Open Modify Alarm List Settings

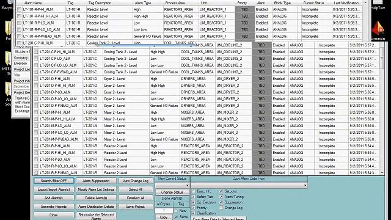point(96,189)
